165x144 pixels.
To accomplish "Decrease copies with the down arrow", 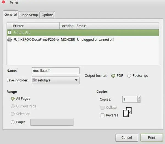I will click(x=139, y=101).
